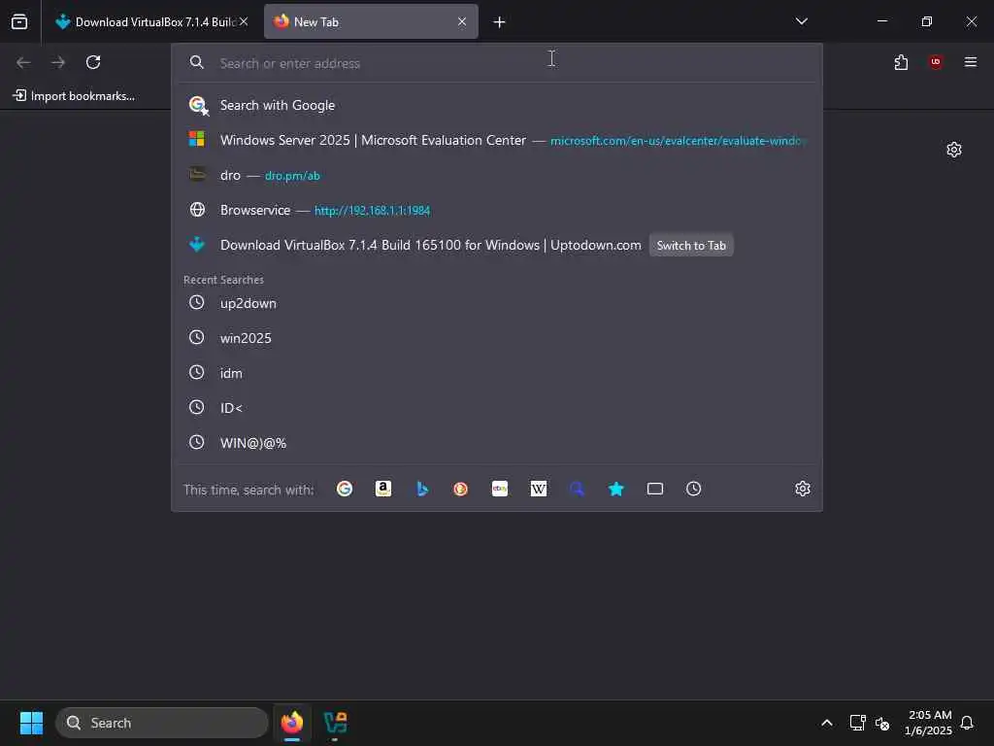Screen dimensions: 994x746
Task: Open the Browservice 192.168.1.1 suggestion
Action: point(497,210)
